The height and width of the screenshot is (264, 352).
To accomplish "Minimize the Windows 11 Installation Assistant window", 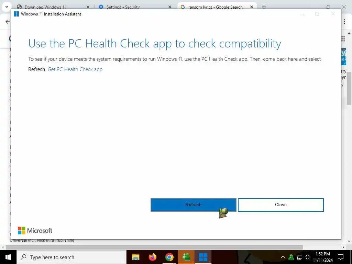I will tap(302, 14).
